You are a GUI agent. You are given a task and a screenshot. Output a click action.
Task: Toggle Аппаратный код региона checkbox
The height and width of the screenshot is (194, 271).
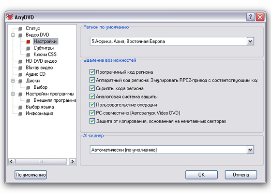(x=92, y=80)
